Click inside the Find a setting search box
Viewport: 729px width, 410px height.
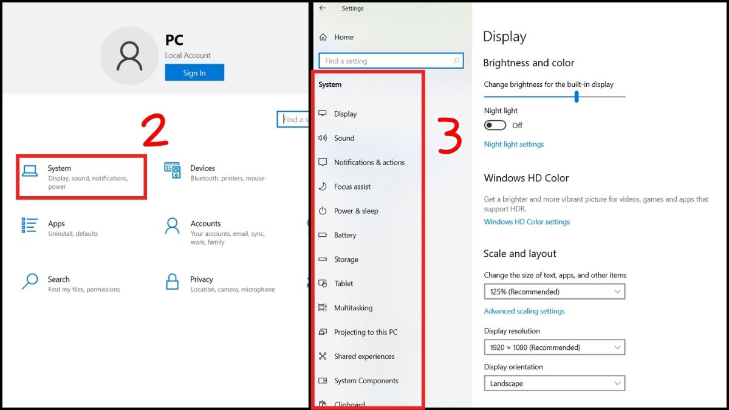pyautogui.click(x=391, y=61)
